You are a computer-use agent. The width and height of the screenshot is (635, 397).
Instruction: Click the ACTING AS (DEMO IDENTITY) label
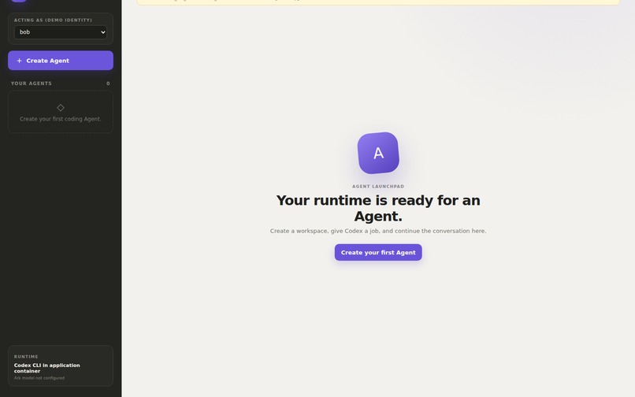pyautogui.click(x=53, y=20)
